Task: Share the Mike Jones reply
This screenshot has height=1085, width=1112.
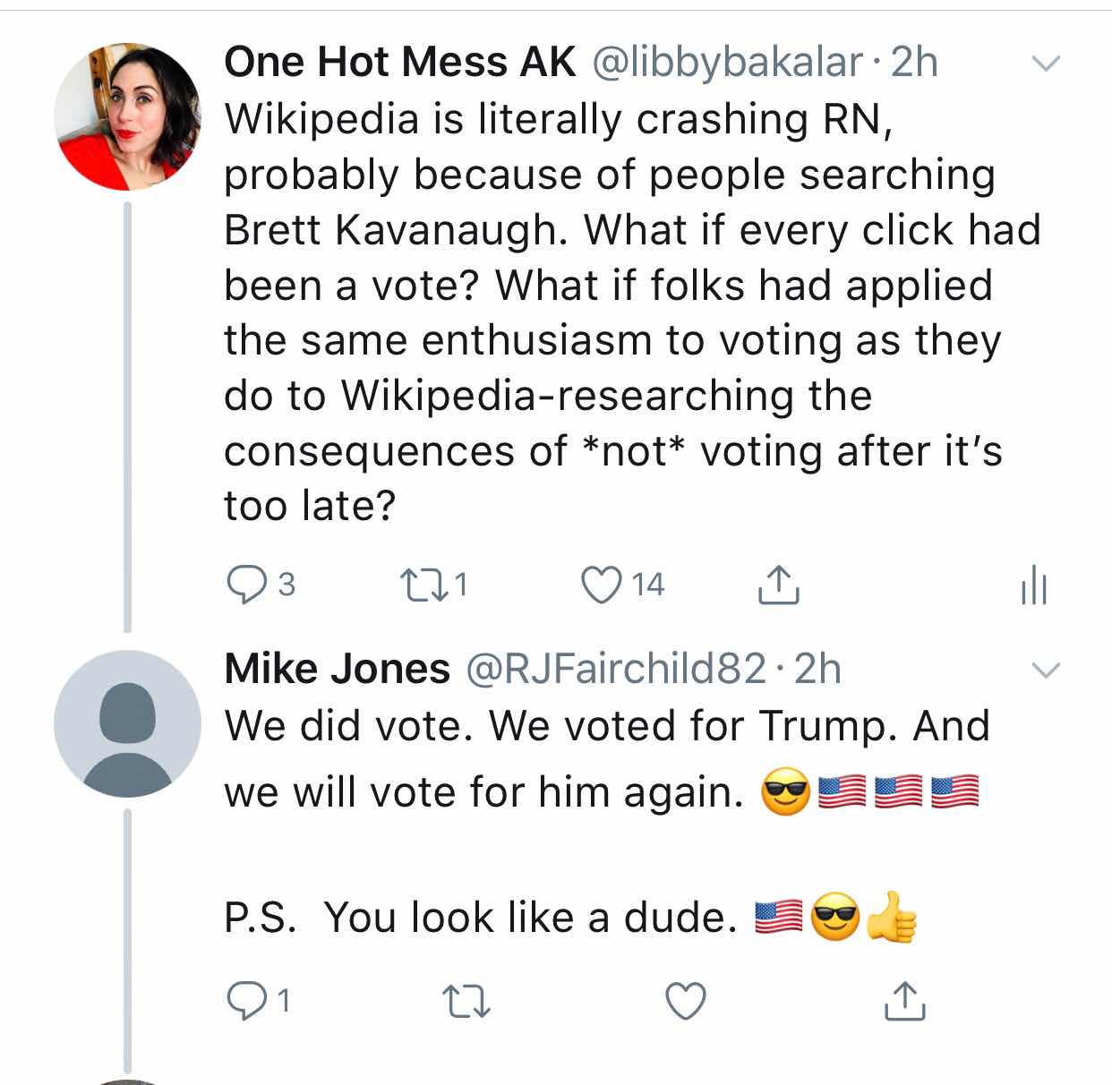Action: (x=904, y=1001)
